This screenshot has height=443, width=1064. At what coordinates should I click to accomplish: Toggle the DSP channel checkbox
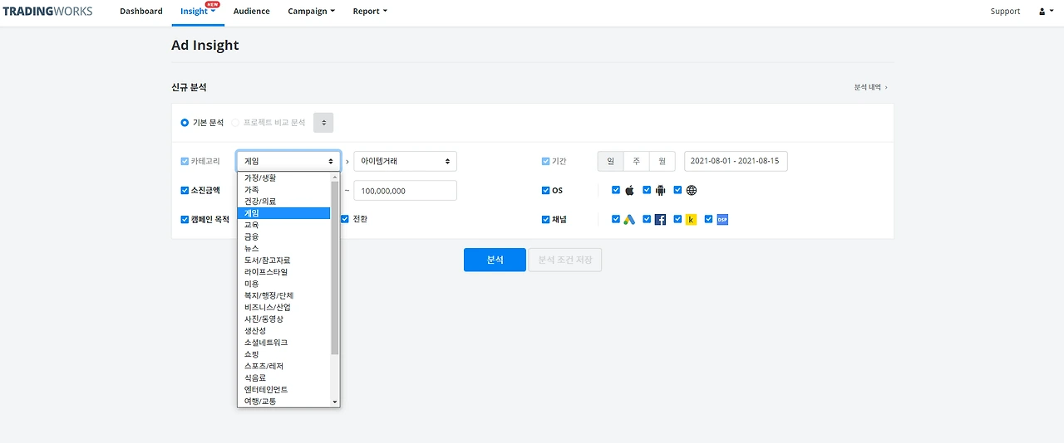[708, 219]
